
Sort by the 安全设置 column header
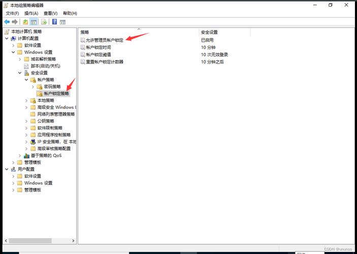click(x=224, y=33)
